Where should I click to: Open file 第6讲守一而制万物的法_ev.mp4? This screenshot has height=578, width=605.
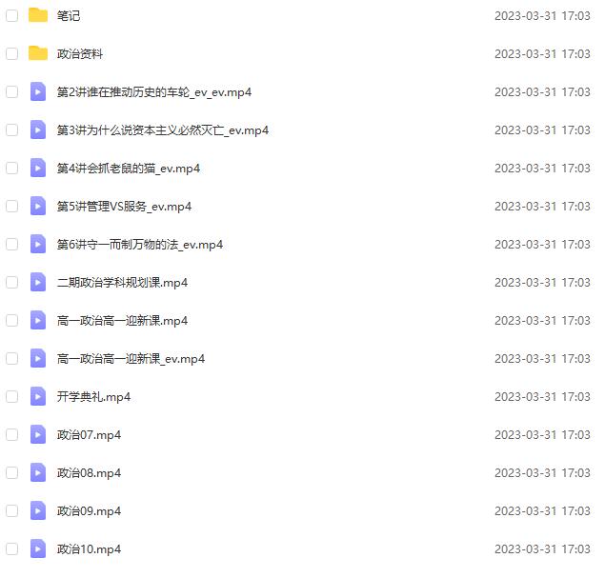click(140, 245)
